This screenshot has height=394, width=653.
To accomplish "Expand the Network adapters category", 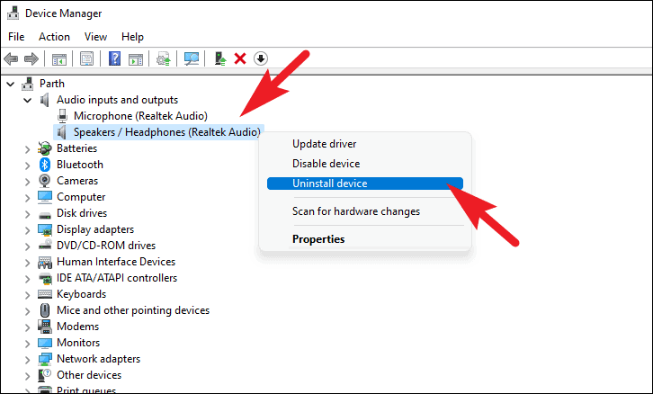I will 28,360.
